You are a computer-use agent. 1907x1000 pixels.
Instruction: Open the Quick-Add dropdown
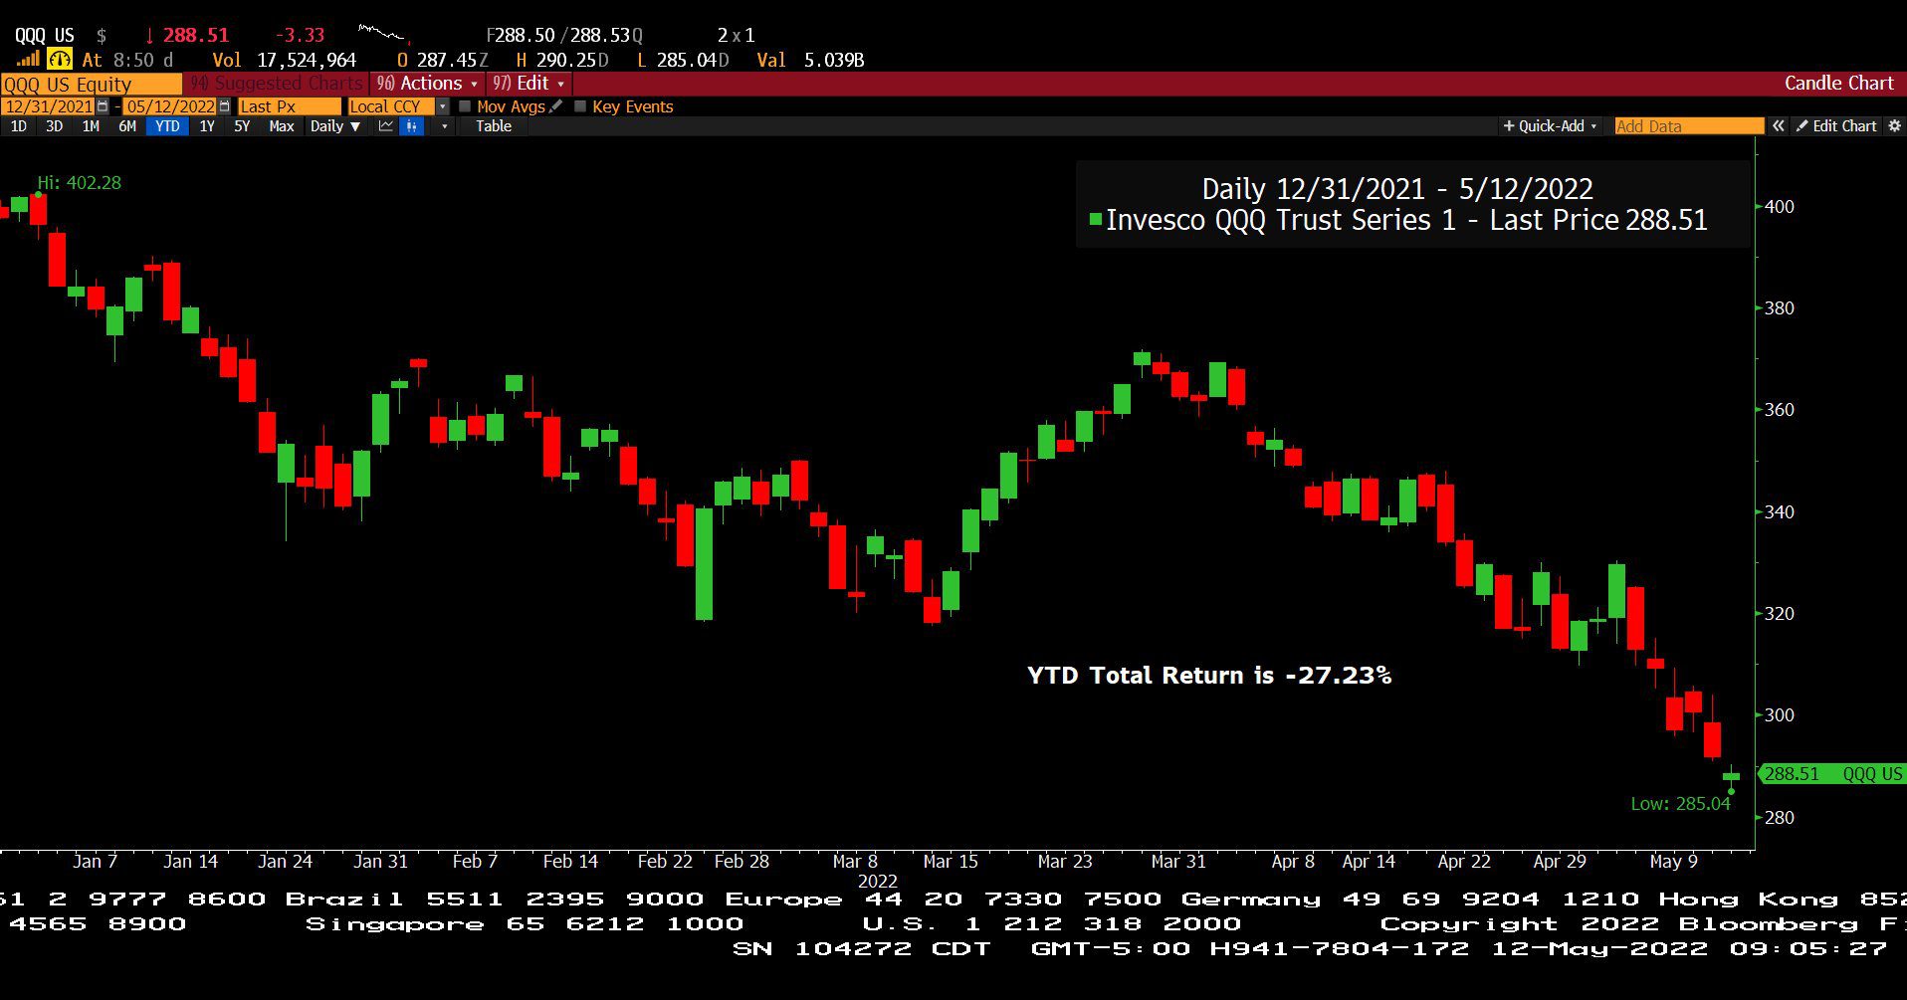(1550, 126)
